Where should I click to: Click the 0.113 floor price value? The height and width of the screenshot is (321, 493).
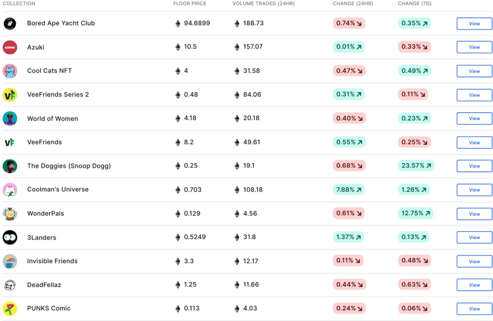tap(192, 308)
